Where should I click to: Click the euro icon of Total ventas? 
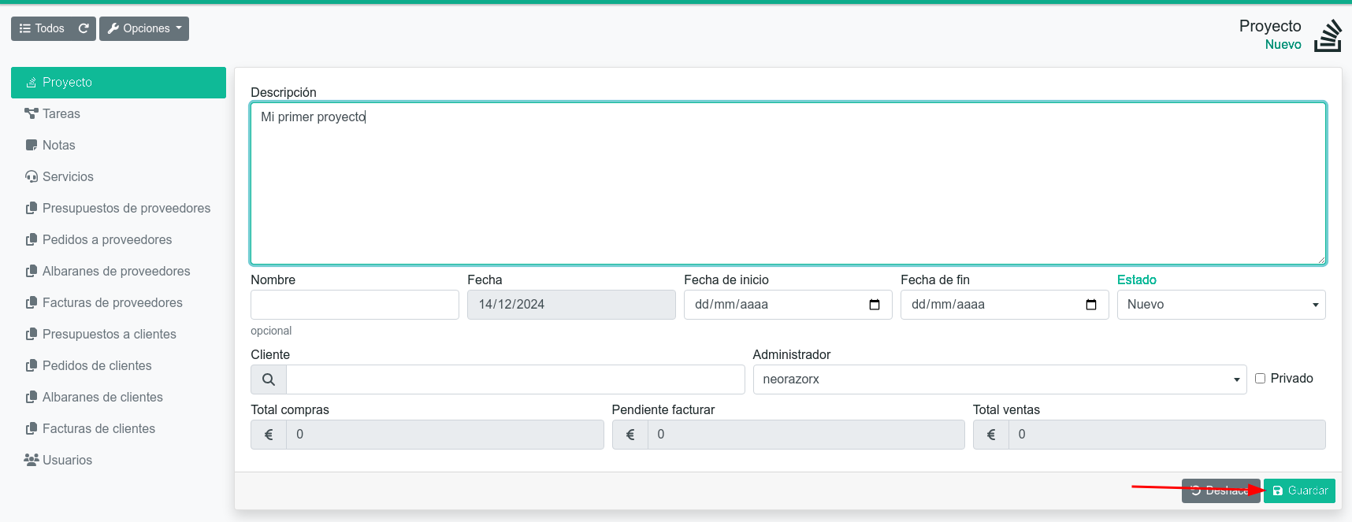point(991,435)
